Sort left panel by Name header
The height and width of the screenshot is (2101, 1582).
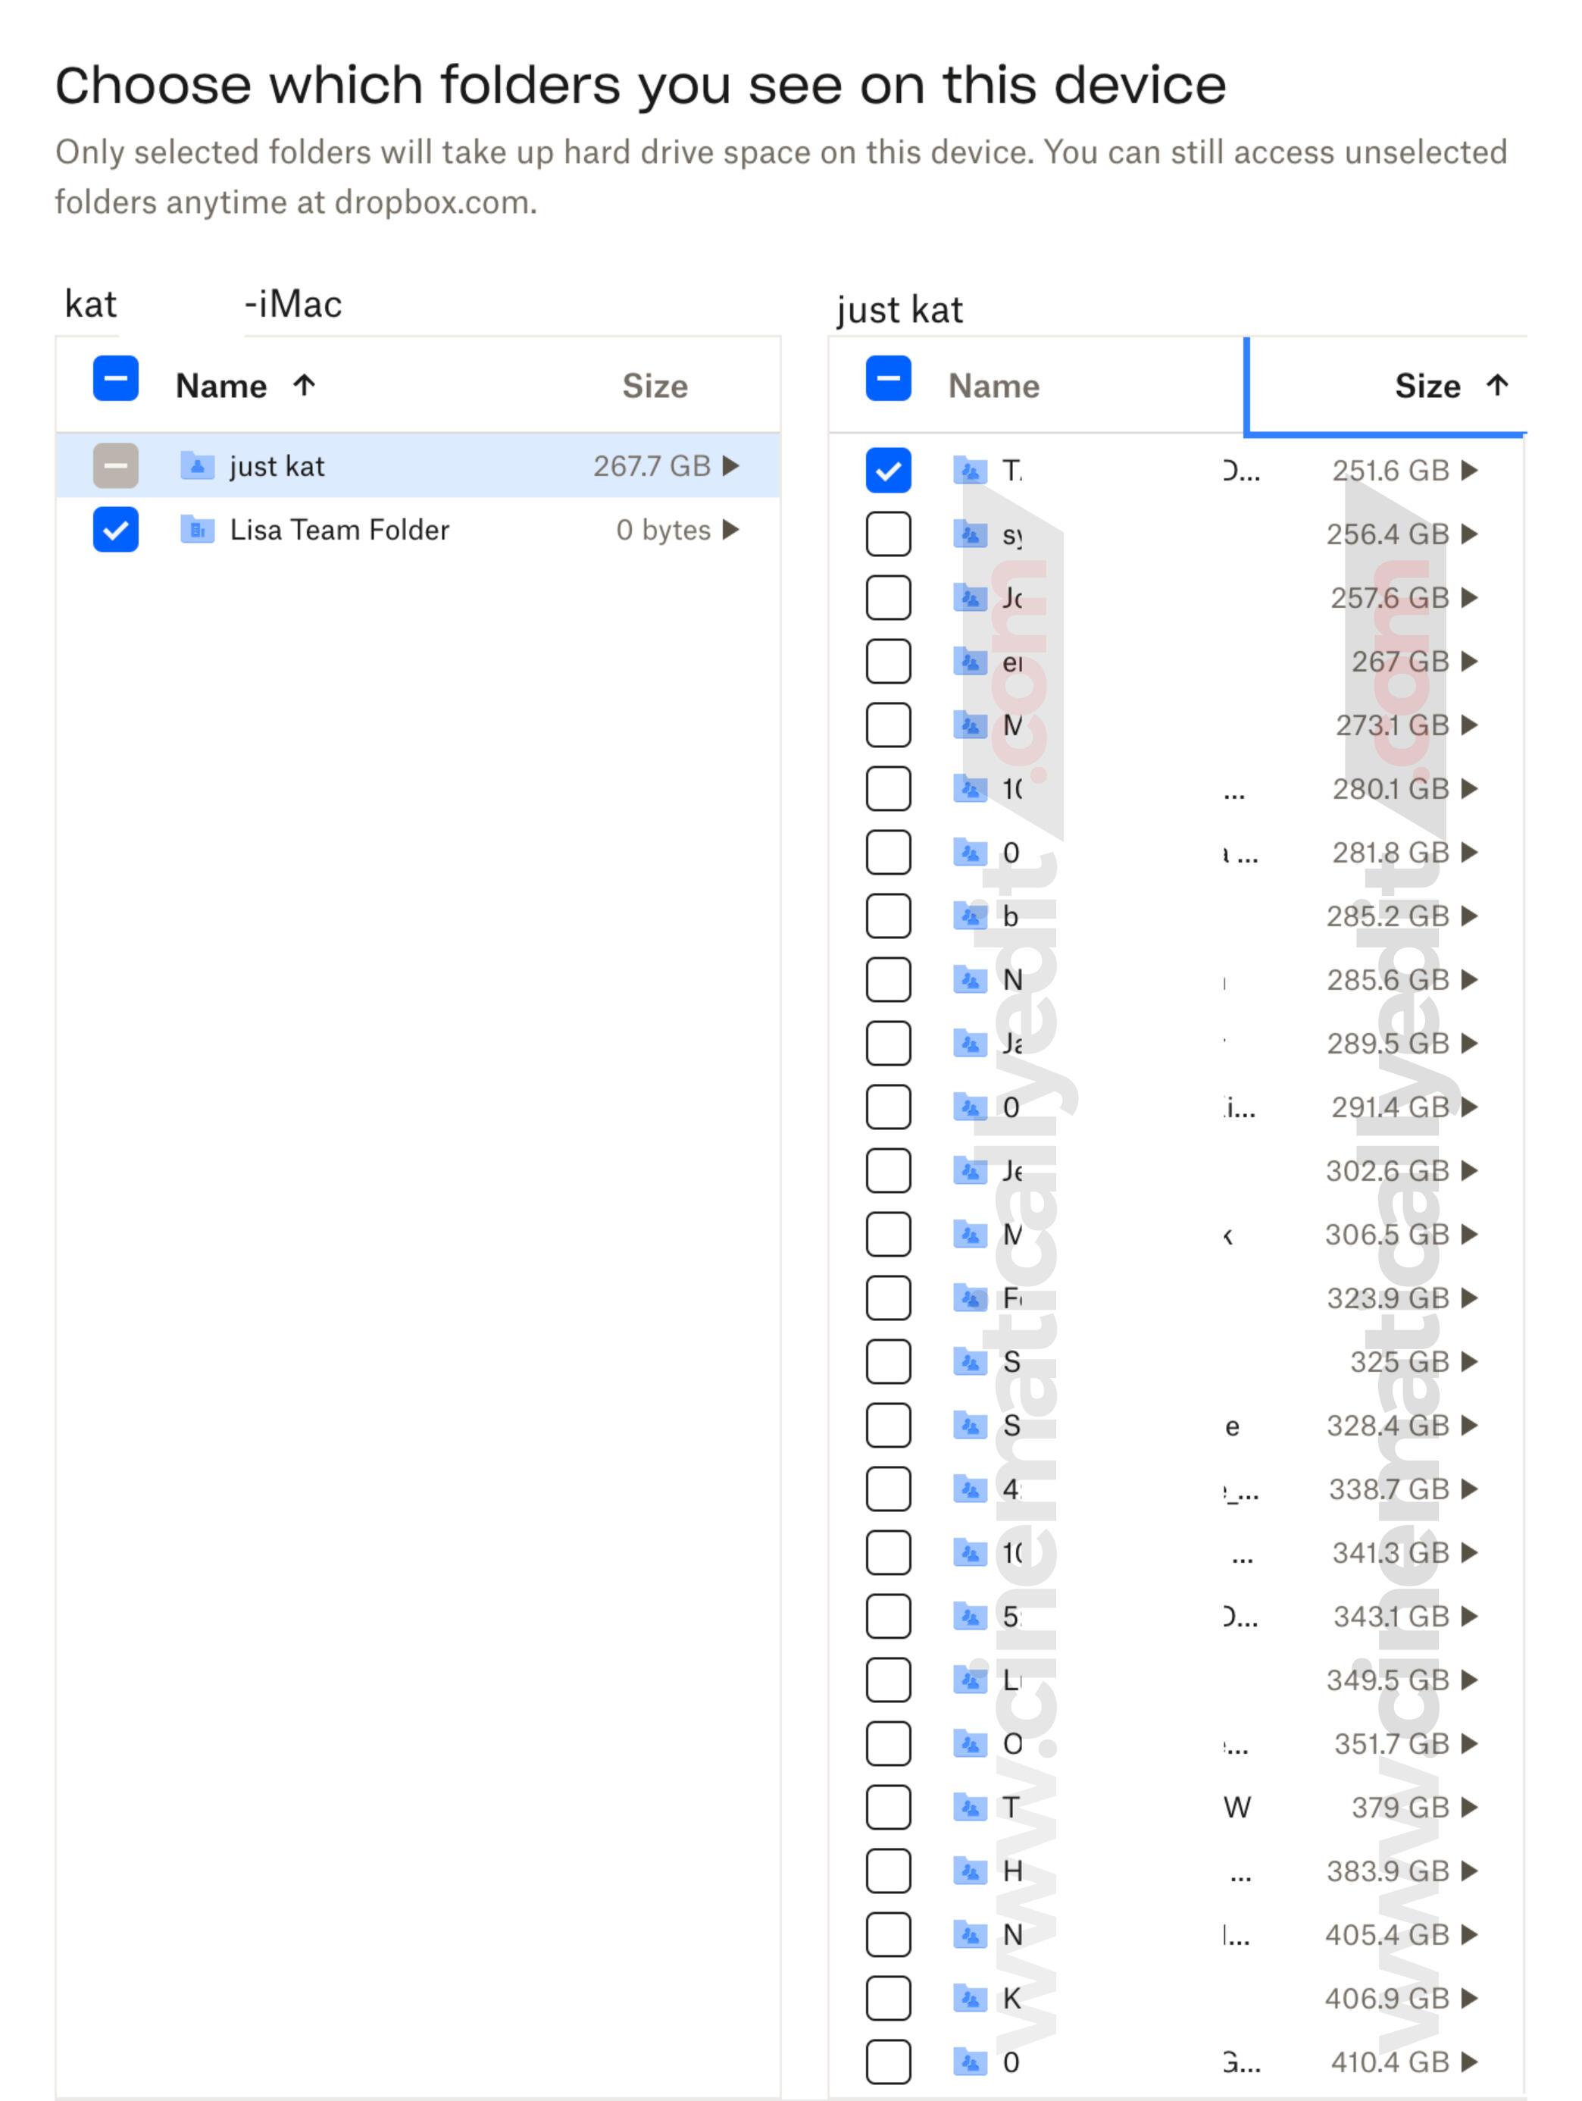[x=221, y=387]
